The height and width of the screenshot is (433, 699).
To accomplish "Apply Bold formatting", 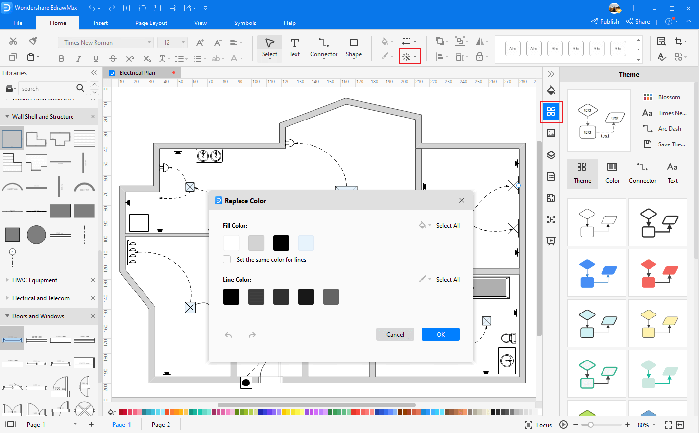I will [61, 58].
